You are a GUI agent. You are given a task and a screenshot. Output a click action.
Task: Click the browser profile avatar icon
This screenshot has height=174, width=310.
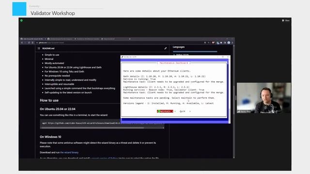click(x=229, y=43)
